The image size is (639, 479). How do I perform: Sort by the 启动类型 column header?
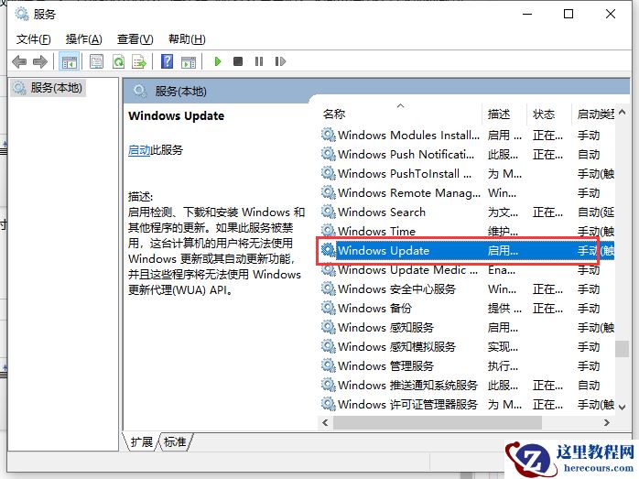tap(595, 114)
